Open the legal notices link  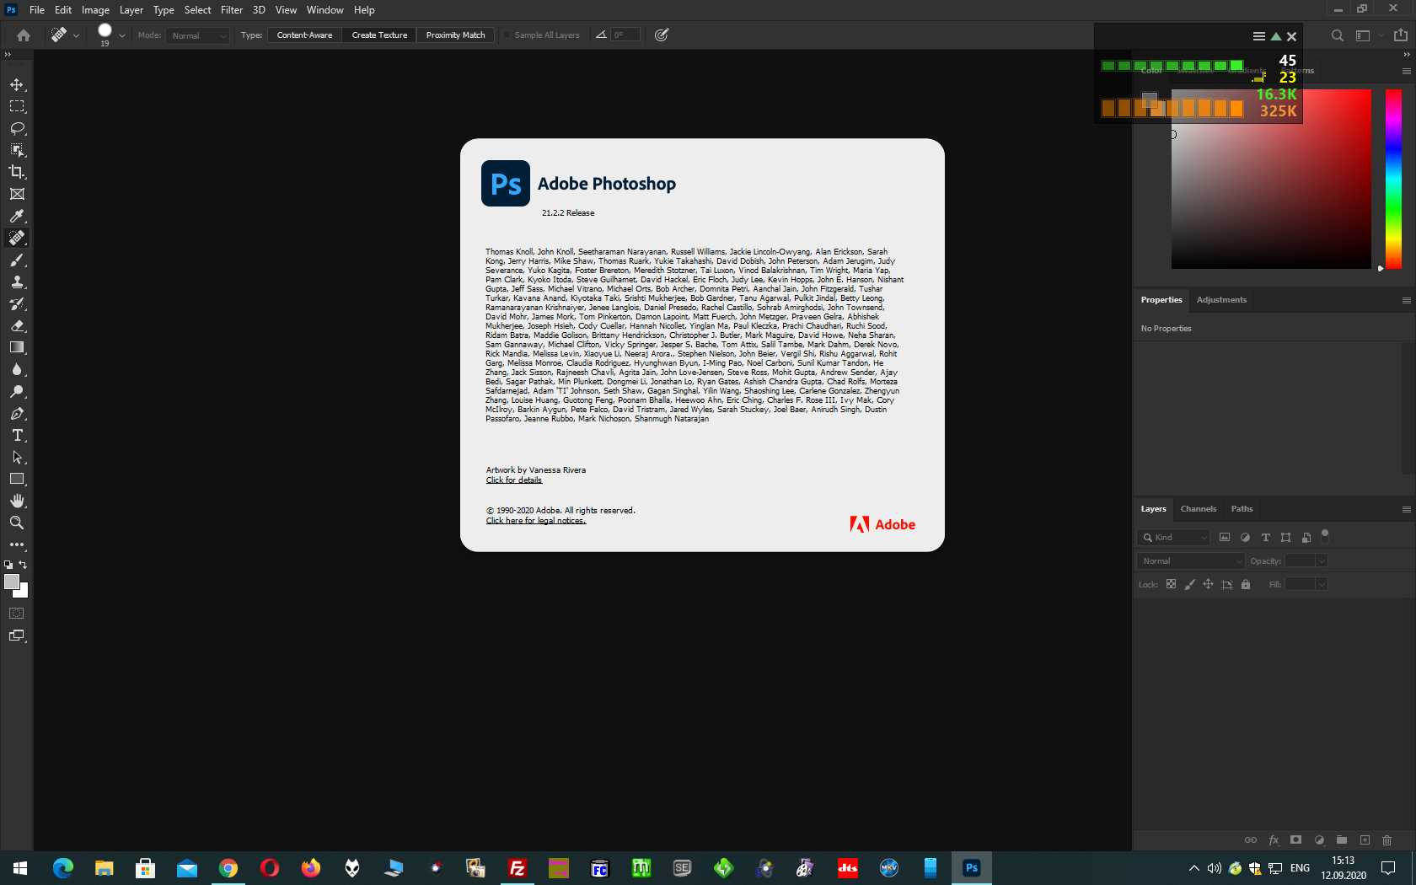(535, 521)
